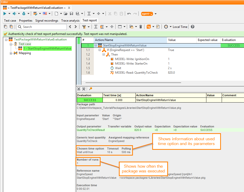Click the Save As icon

pyautogui.click(x=77, y=14)
